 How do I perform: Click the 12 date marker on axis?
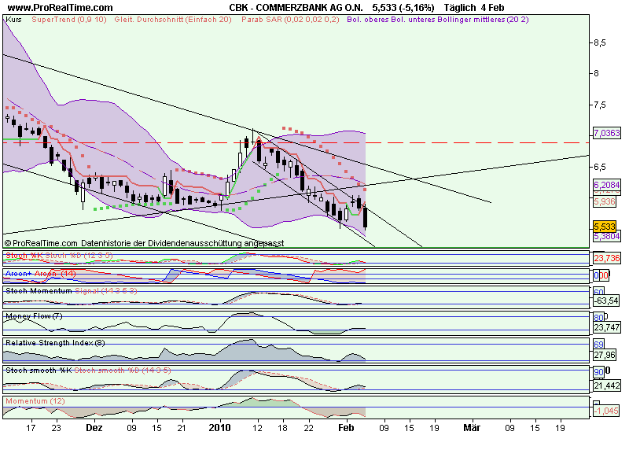257,428
